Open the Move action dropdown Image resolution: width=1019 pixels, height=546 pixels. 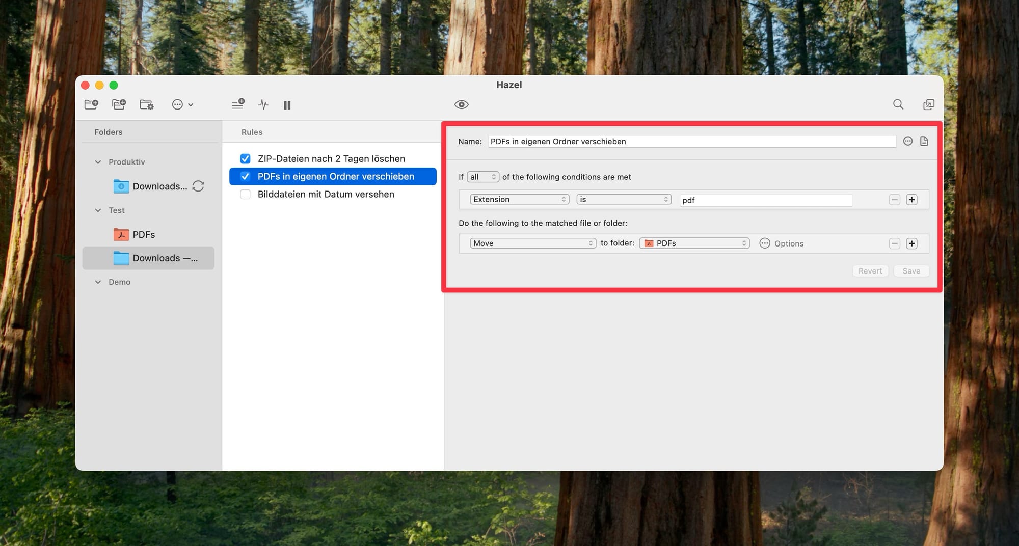532,243
